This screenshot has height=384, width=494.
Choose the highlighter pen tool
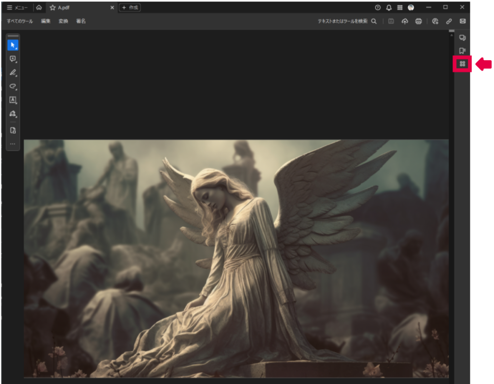click(13, 73)
